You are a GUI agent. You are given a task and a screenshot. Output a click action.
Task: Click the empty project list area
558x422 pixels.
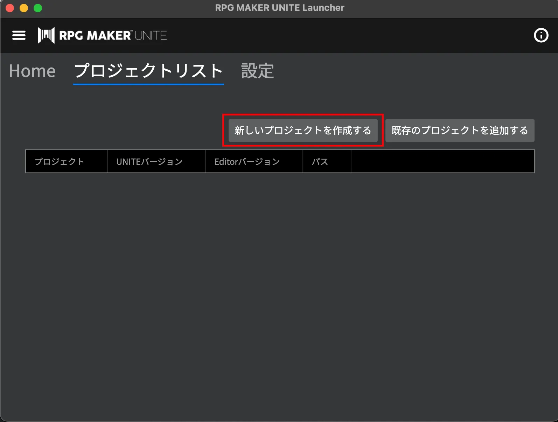(x=279, y=280)
